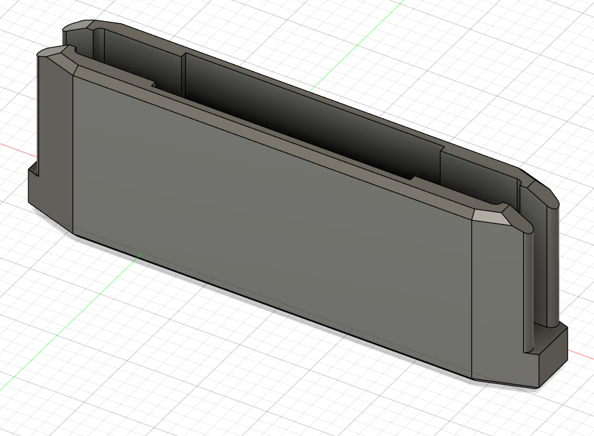Viewport: 594px width, 436px height.
Task: Select the narrow vertical face left of the front face
Action: click(55, 144)
